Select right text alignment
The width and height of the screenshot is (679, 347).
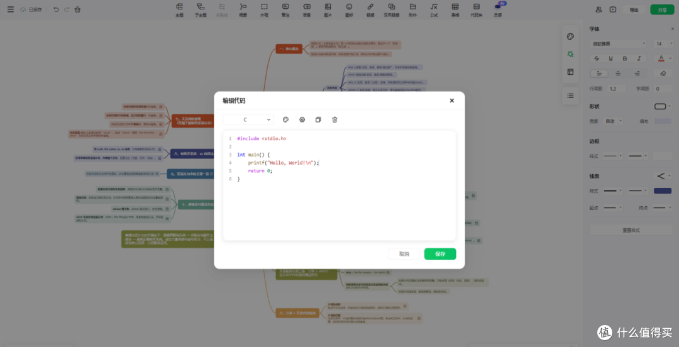click(x=637, y=74)
